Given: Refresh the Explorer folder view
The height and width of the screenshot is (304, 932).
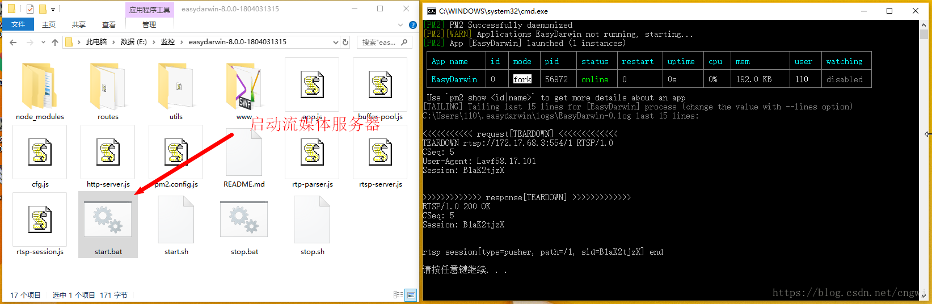Looking at the screenshot, I should click(x=345, y=42).
